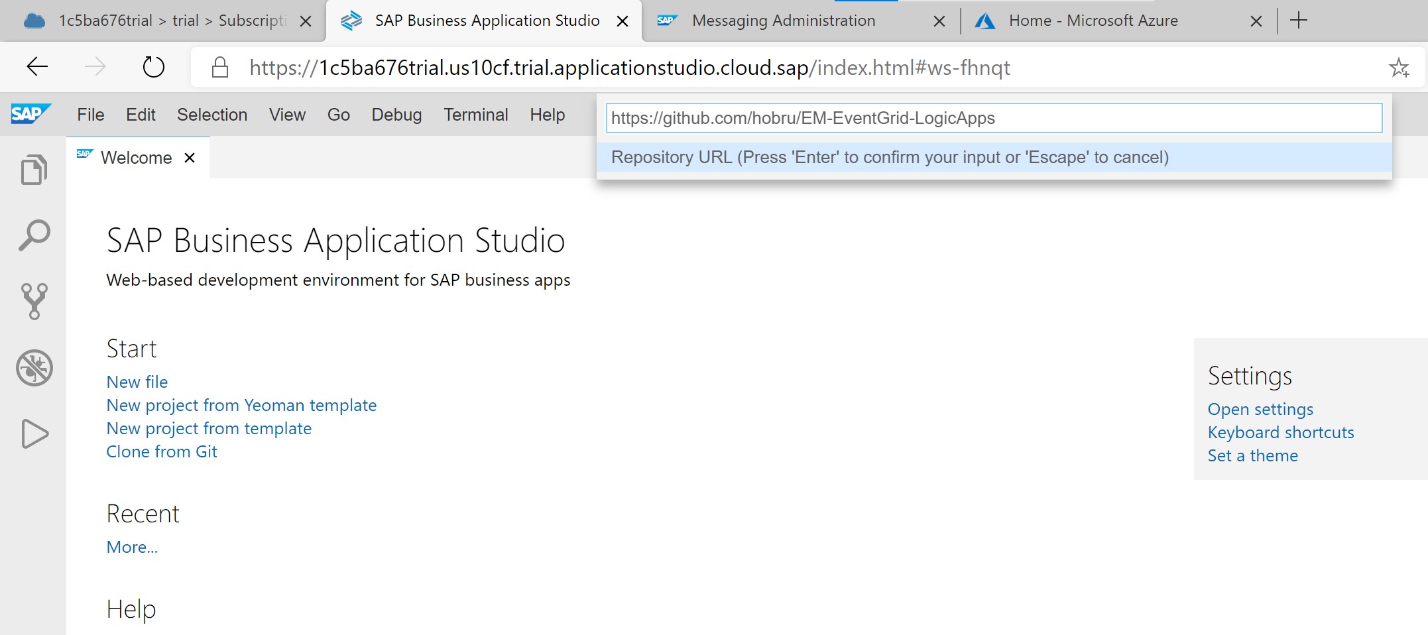This screenshot has height=635, width=1428.
Task: Click the Web-based development environment subtitle
Action: pyautogui.click(x=338, y=280)
